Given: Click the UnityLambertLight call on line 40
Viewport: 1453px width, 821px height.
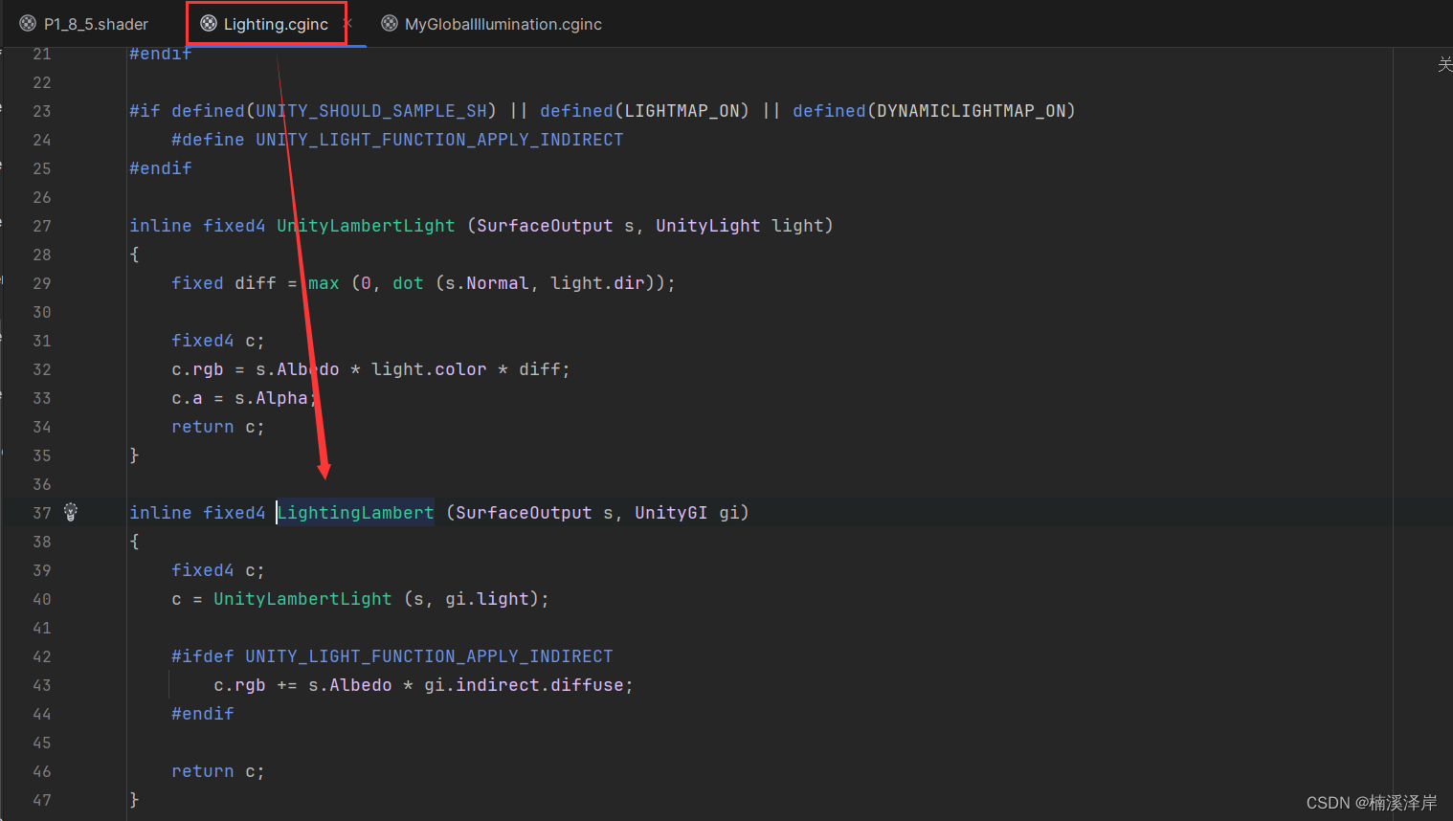Looking at the screenshot, I should tap(302, 599).
